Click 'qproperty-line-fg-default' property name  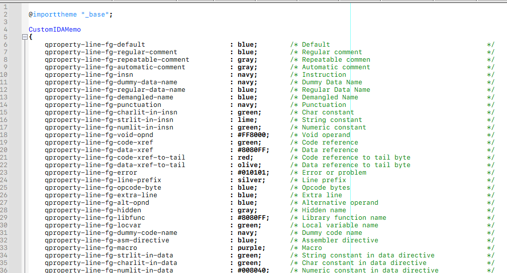point(95,45)
